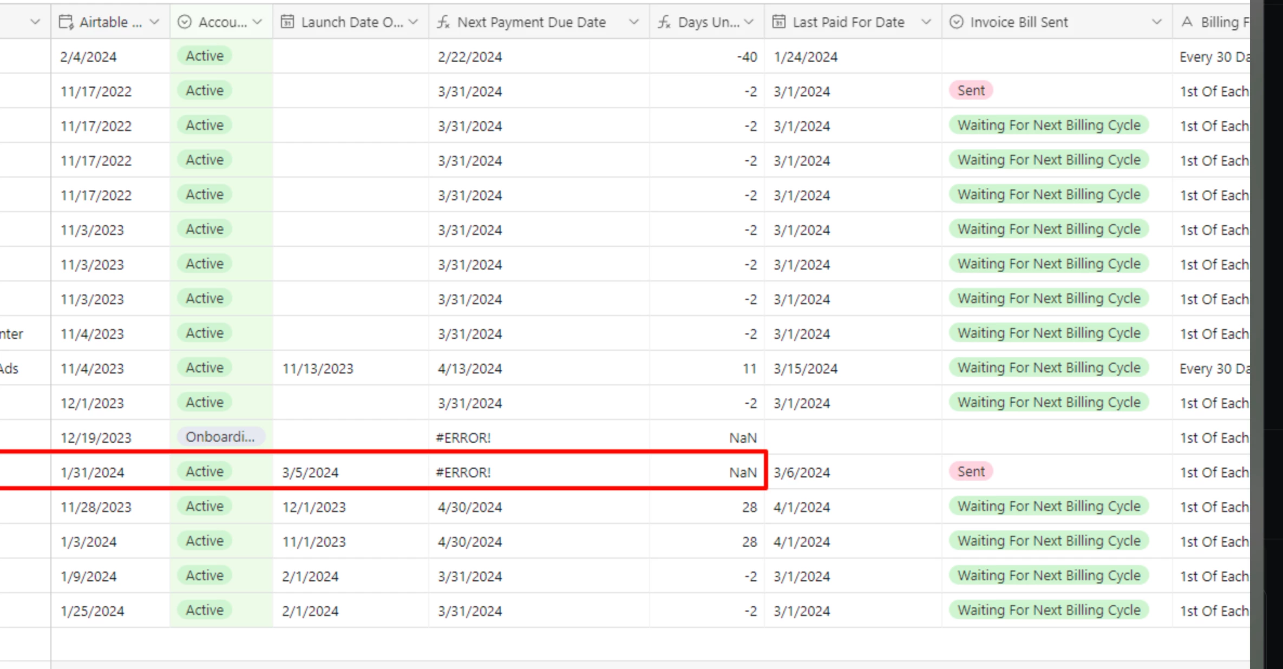This screenshot has height=669, width=1283.
Task: Click the Launch Date calendar field icon
Action: coord(287,22)
